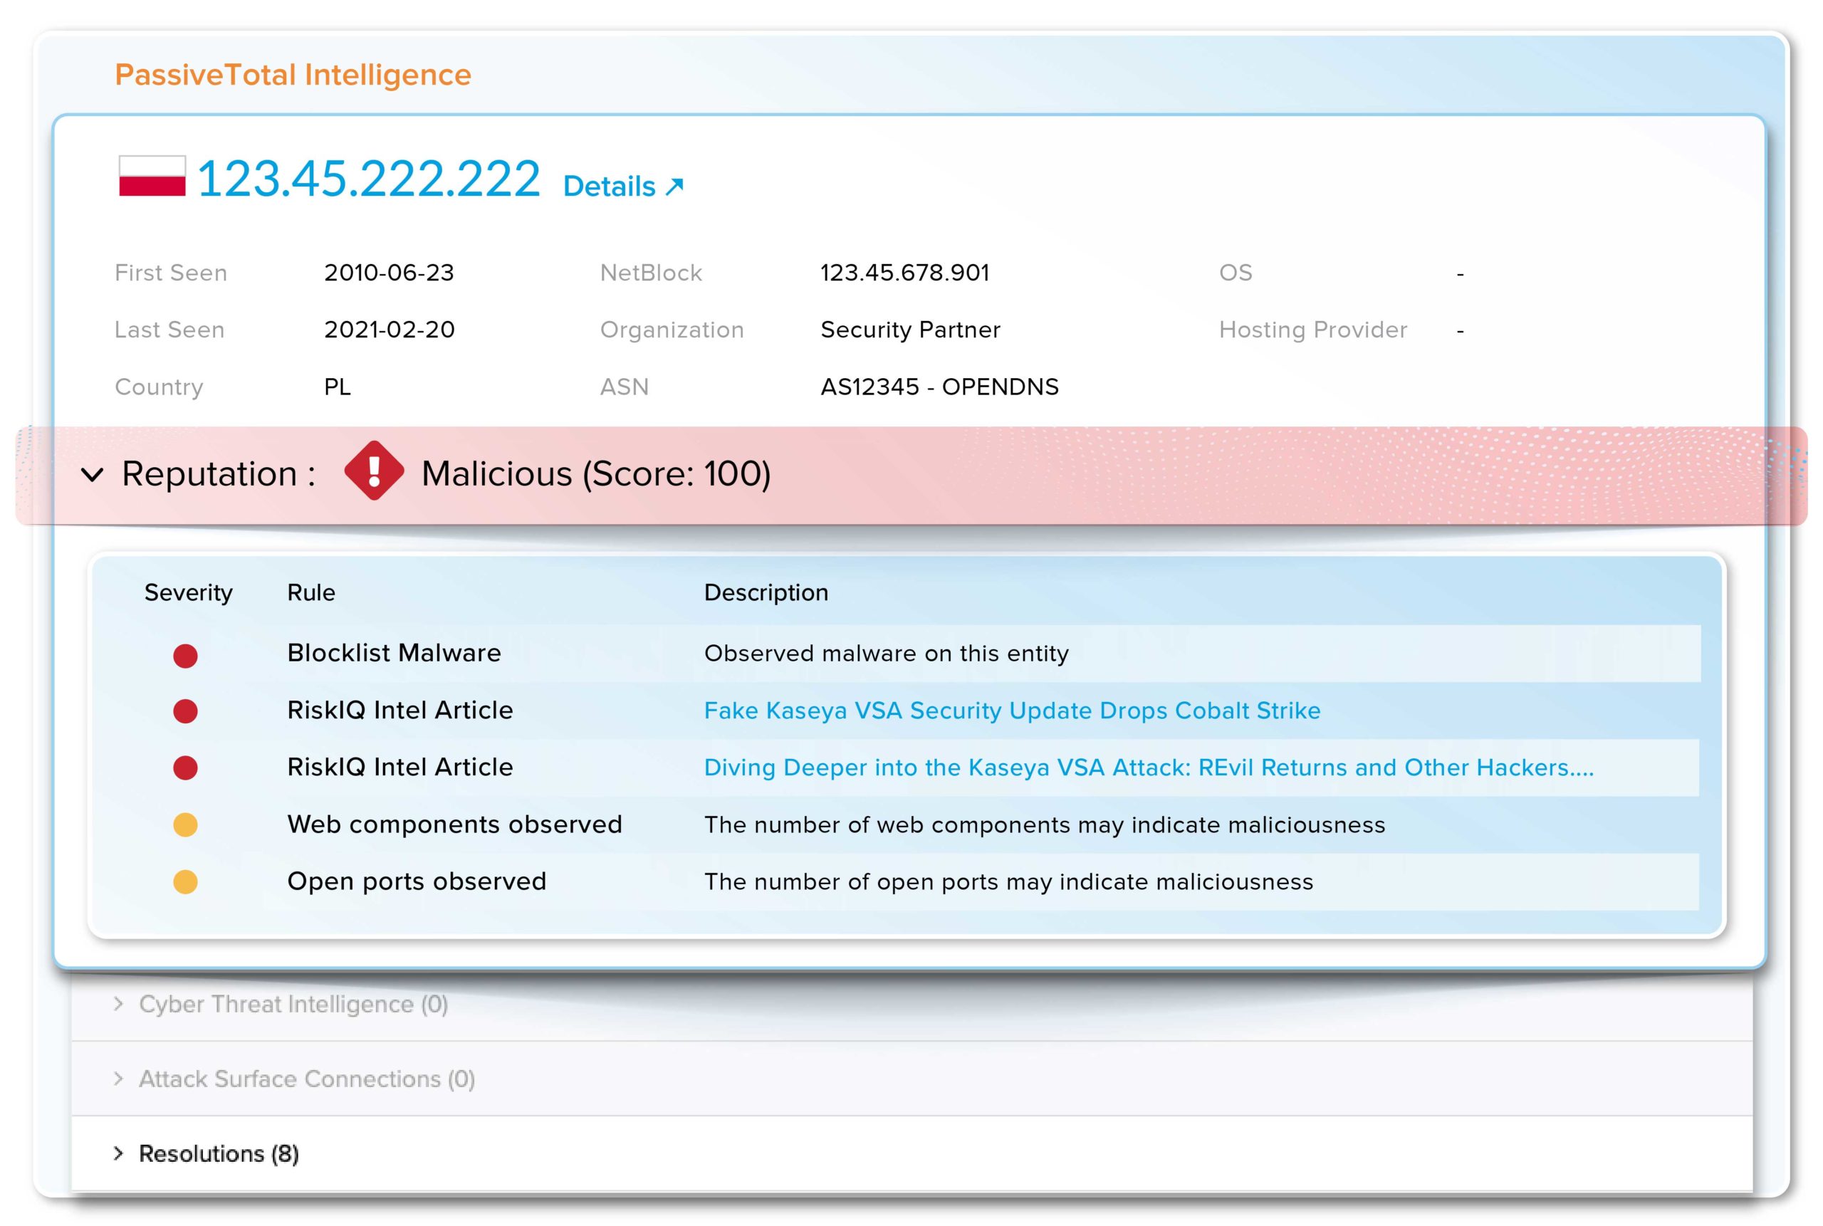Expand Cyber Threat Intelligence (0) section
The image size is (1823, 1226).
tap(293, 1004)
